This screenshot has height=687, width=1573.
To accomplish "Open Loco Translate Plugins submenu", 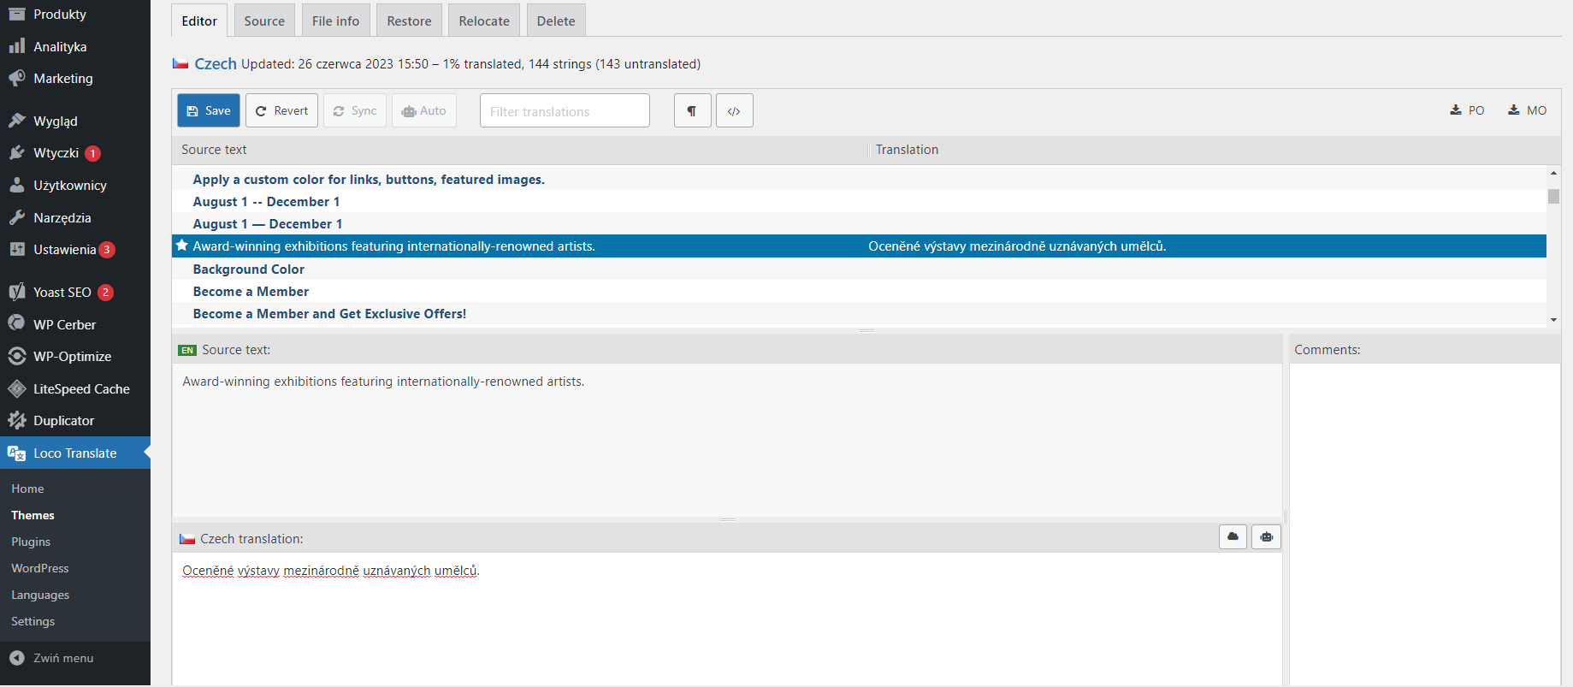I will click(x=31, y=542).
